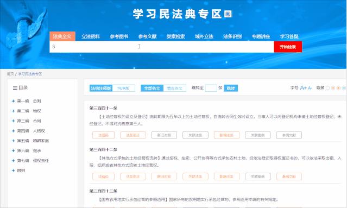Click 关联法条 under 第三百四十一条
The width and height of the screenshot is (347, 208).
click(195, 135)
